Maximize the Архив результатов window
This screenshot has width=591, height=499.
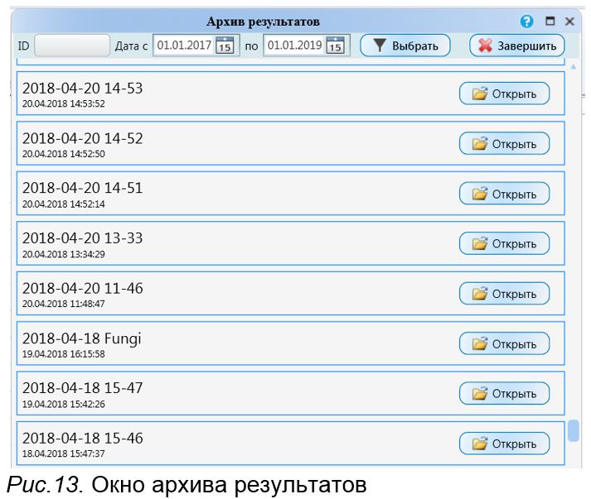[550, 21]
